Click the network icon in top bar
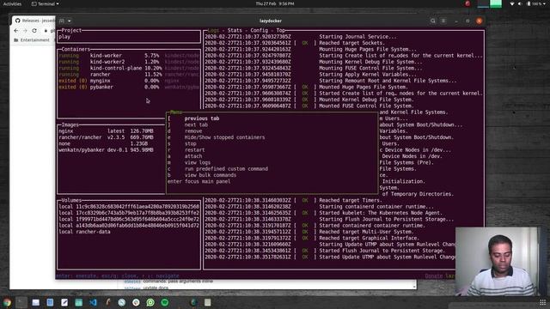Viewport: 550px width, 309px height. (512, 3)
